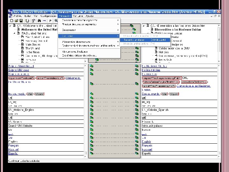Open the Configuración menu

tap(48, 16)
